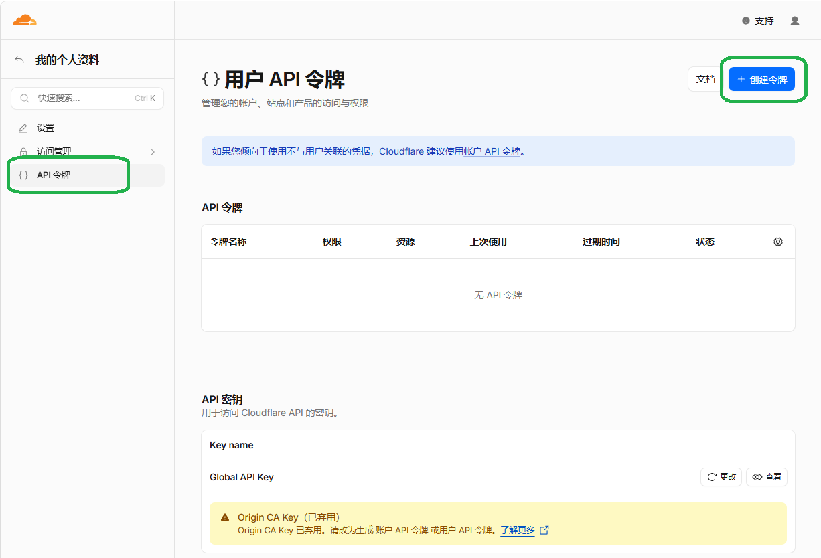Click the Cloudflare logo
This screenshot has width=821, height=558.
25,20
